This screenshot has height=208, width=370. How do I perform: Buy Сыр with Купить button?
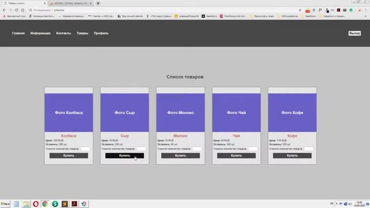[x=125, y=155]
